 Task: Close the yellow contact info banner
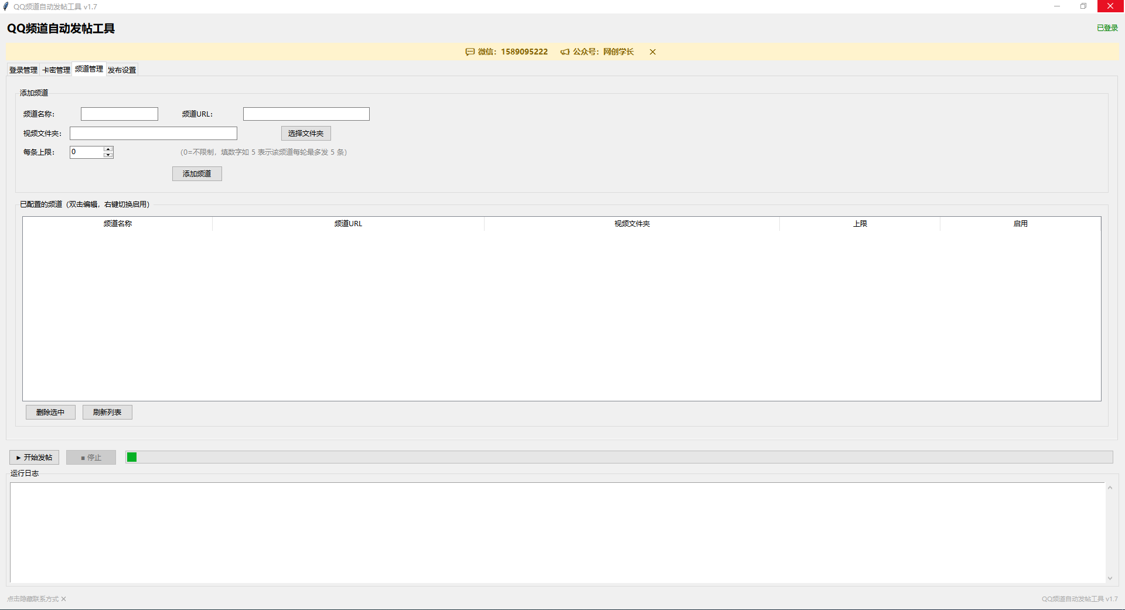(652, 52)
